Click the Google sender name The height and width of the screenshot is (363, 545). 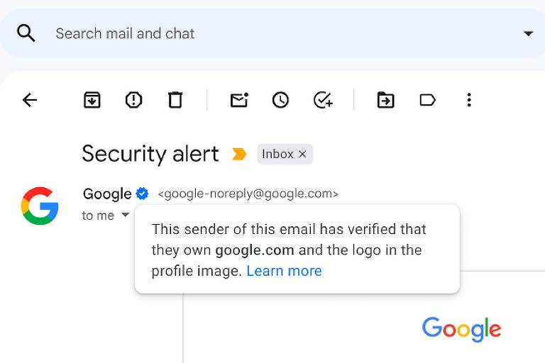pyautogui.click(x=107, y=194)
